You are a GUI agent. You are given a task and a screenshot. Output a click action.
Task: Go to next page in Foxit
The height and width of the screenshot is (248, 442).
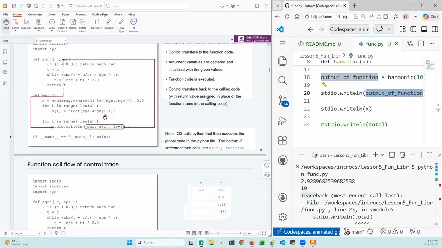45,233
